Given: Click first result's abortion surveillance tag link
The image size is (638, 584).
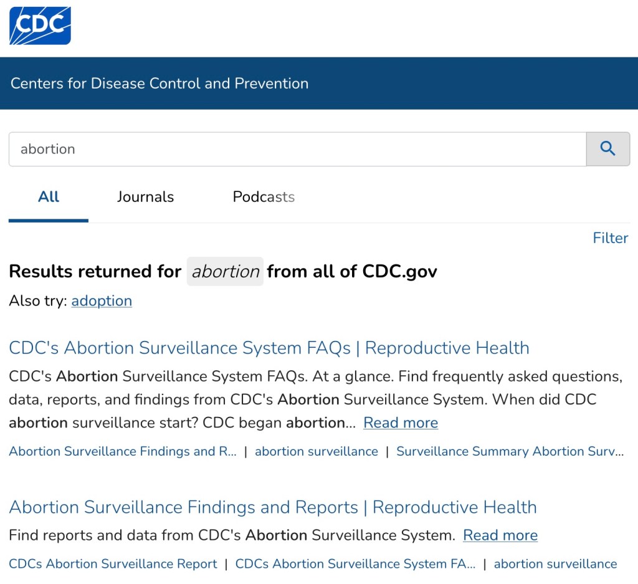Looking at the screenshot, I should click(317, 451).
